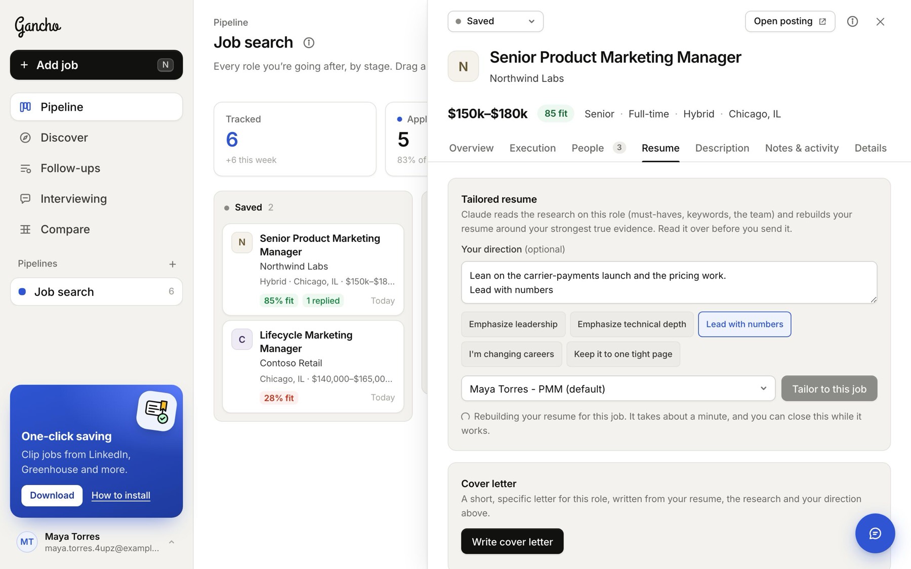Open the Lifecycle Marketing Manager card
Viewport: 911px width, 569px height.
pos(313,367)
